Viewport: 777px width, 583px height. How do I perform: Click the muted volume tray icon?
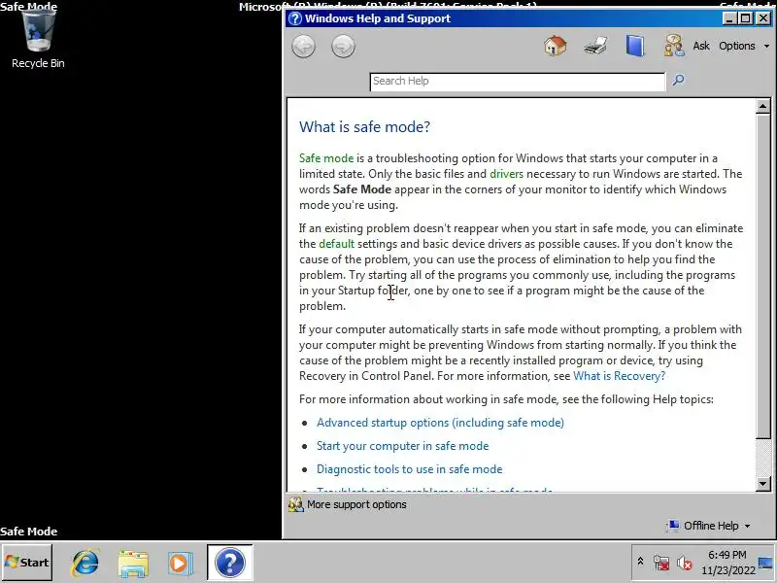point(685,563)
